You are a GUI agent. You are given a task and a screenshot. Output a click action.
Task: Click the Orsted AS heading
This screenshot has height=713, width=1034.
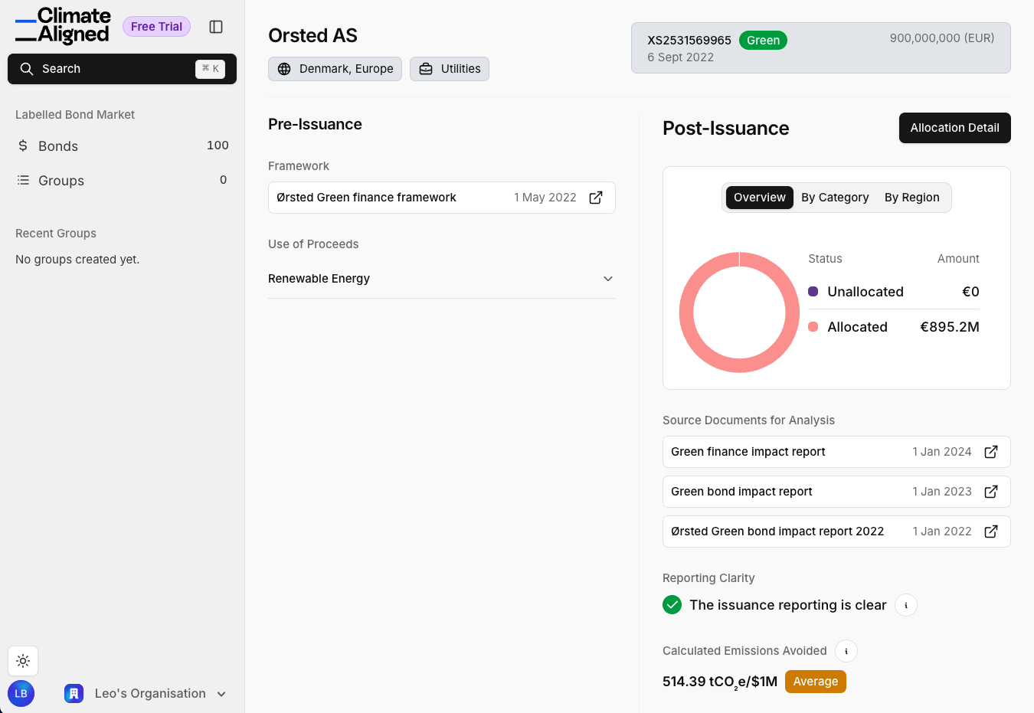[312, 36]
